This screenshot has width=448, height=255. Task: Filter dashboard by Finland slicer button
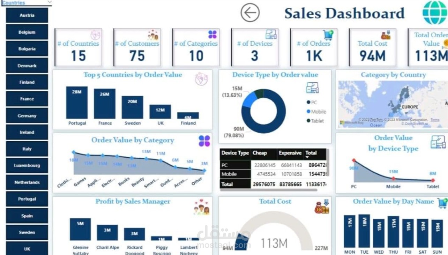point(27,82)
